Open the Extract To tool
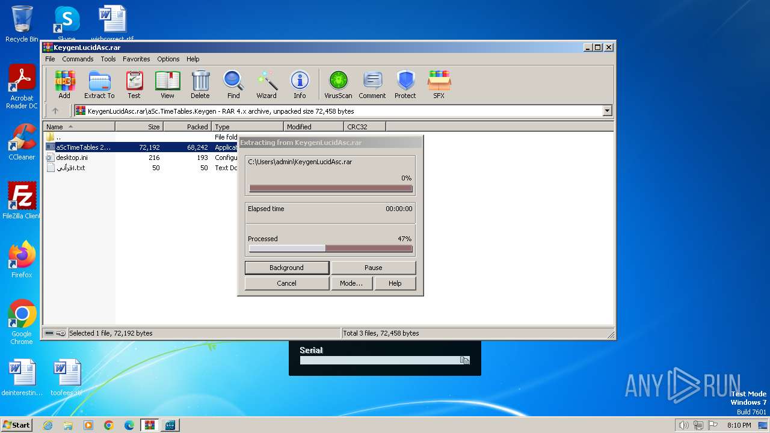770x433 pixels. 99,85
